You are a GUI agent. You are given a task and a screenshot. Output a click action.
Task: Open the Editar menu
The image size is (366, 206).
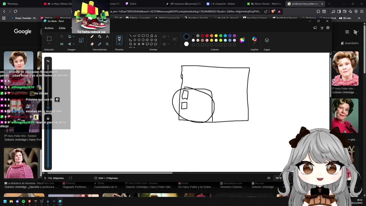tap(62, 28)
